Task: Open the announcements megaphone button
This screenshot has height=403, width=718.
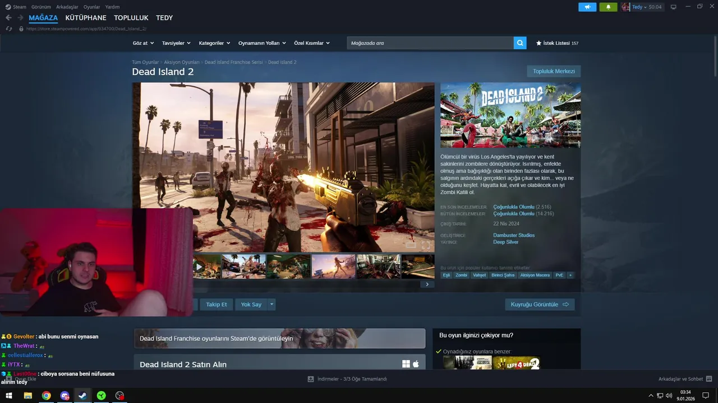Action: (587, 7)
